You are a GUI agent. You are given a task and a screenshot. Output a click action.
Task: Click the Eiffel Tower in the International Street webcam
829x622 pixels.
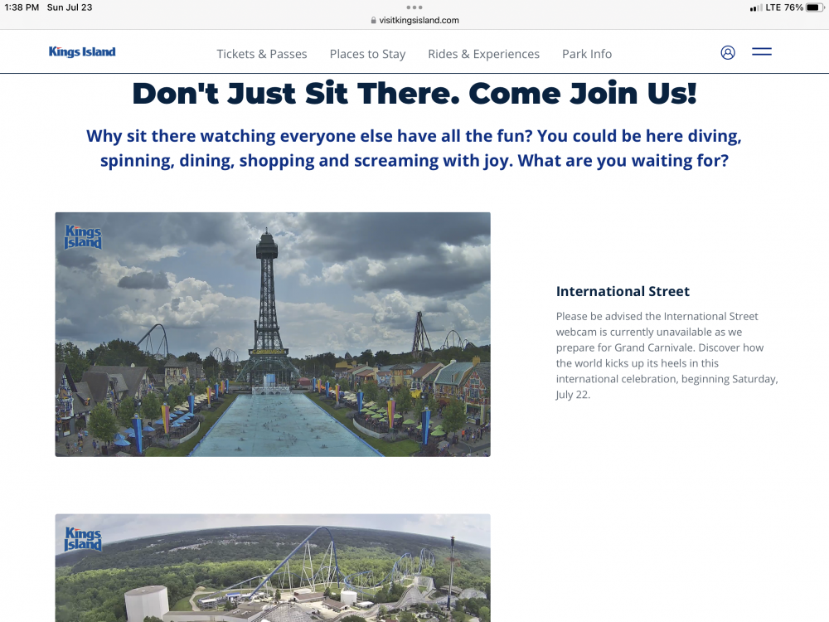[x=267, y=307]
